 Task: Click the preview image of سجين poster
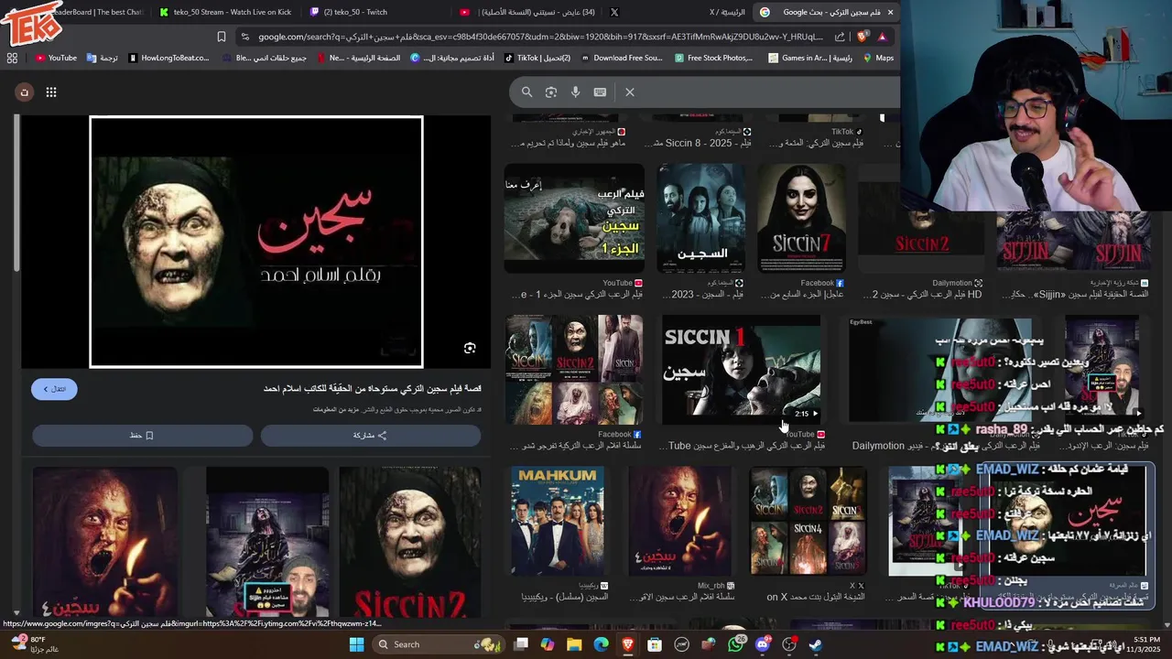point(256,242)
